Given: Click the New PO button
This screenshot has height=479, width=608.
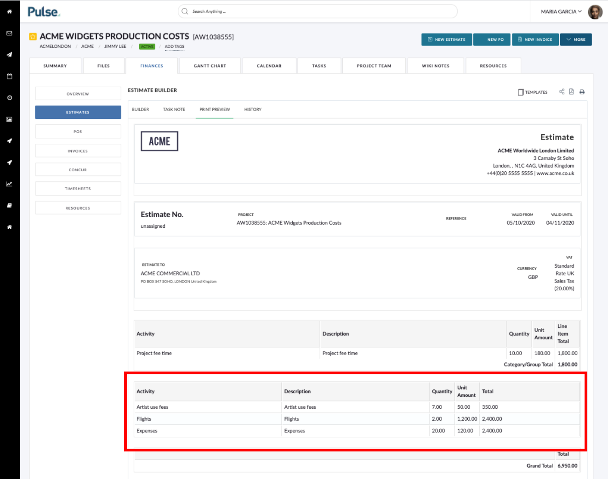Looking at the screenshot, I should (492, 39).
